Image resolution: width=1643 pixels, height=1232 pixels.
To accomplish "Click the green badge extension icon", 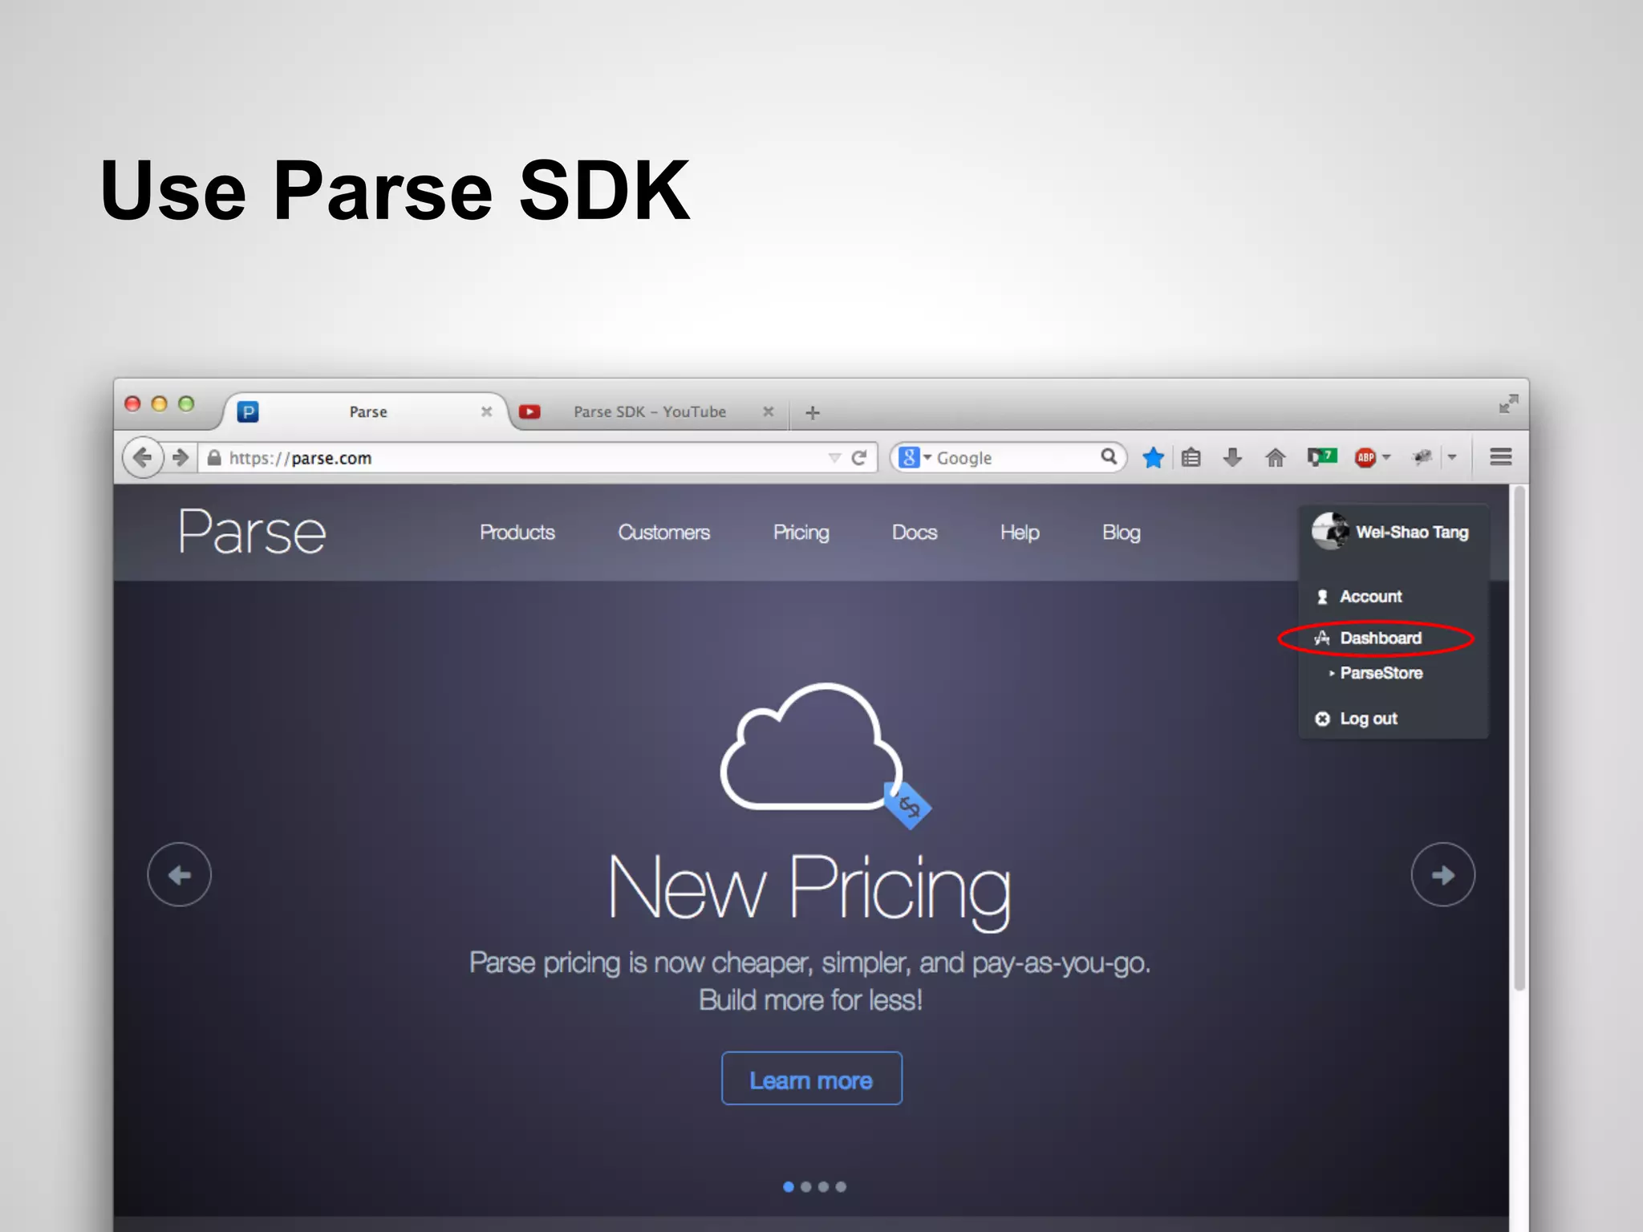I will 1322,456.
